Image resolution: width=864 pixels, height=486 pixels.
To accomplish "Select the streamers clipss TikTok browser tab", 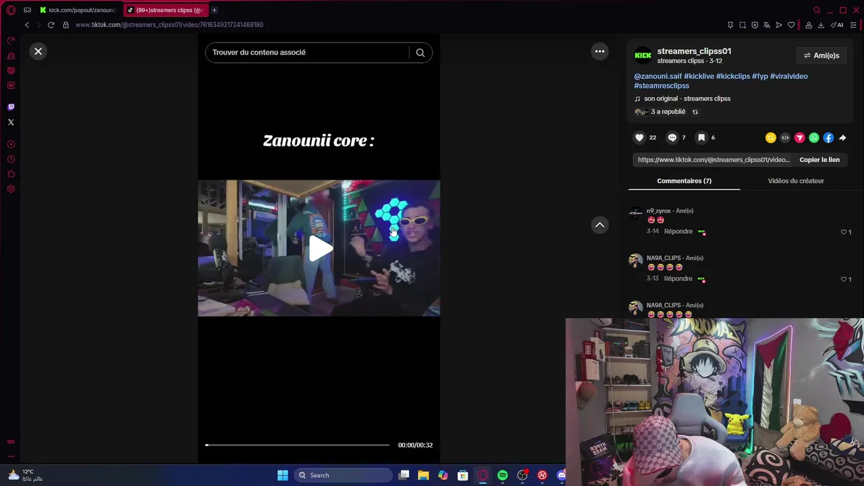I will [165, 10].
